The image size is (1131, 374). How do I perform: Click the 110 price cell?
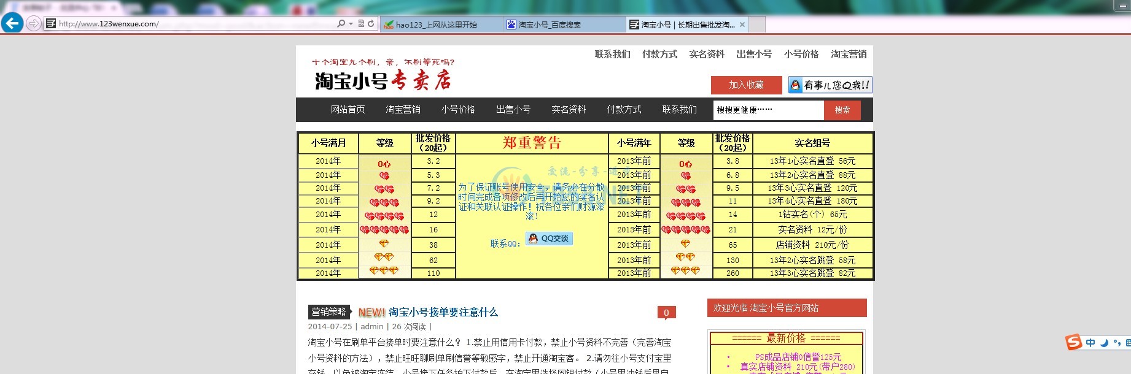coord(433,273)
